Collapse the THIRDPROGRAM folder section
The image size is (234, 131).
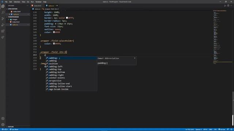tap(18, 17)
